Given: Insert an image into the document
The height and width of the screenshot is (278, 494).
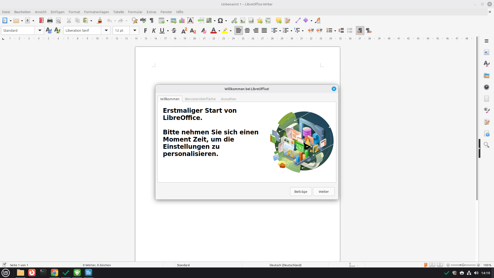Looking at the screenshot, I should tap(173, 21).
